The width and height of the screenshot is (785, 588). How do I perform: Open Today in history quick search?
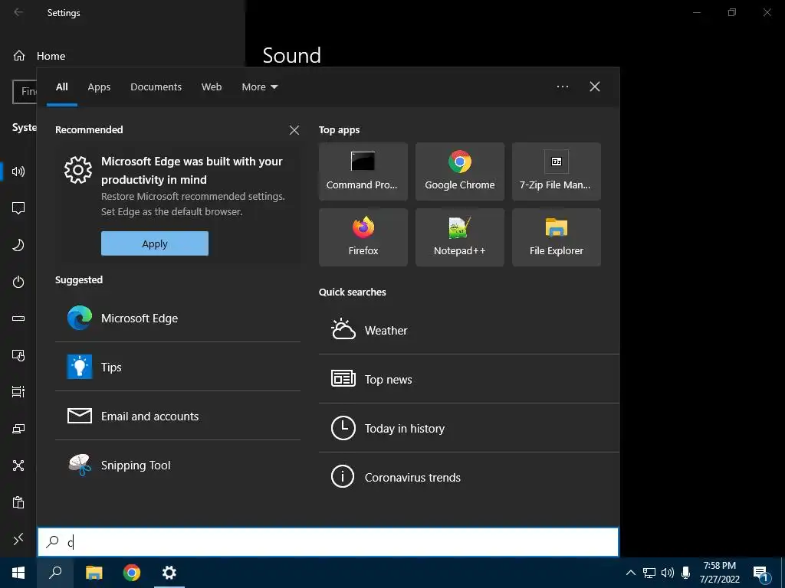[x=469, y=429]
